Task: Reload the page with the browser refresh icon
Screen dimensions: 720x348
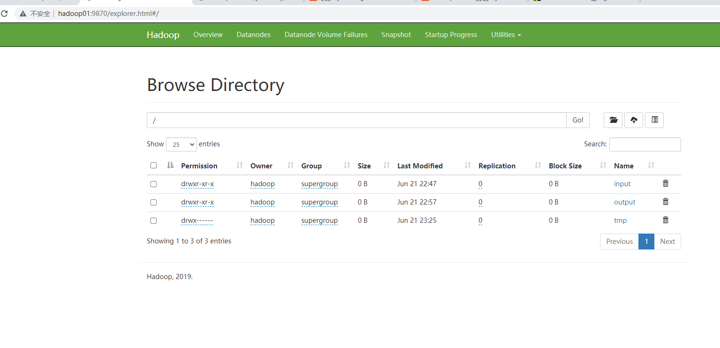Action: [x=4, y=14]
